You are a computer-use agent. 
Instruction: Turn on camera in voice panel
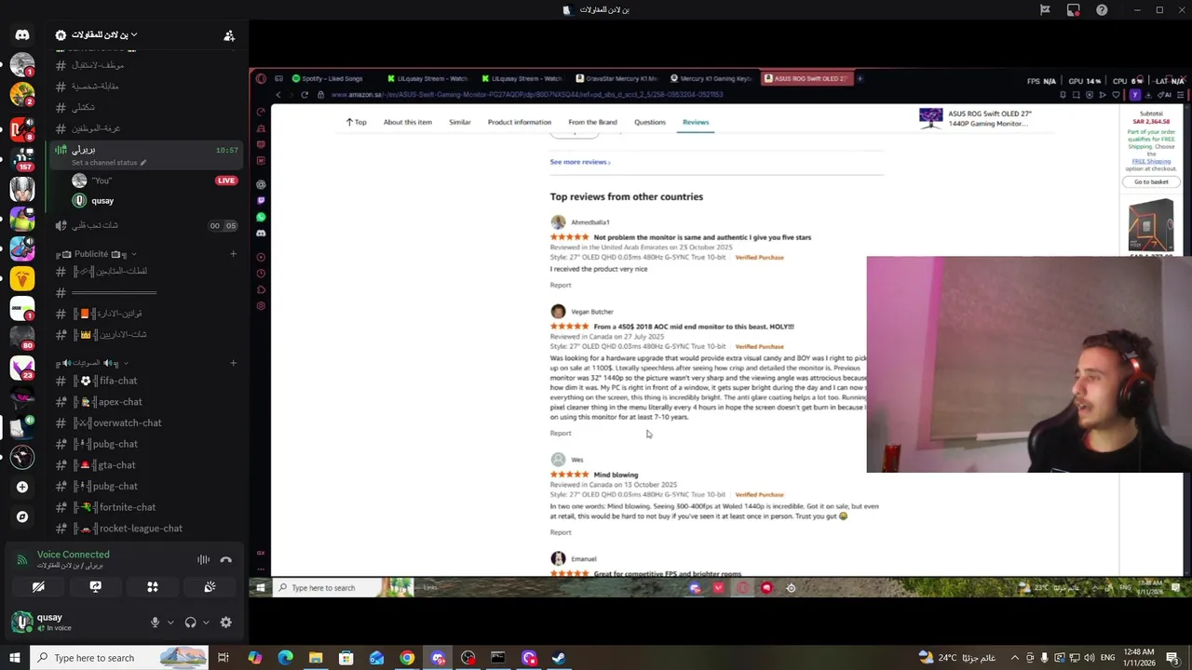click(38, 587)
